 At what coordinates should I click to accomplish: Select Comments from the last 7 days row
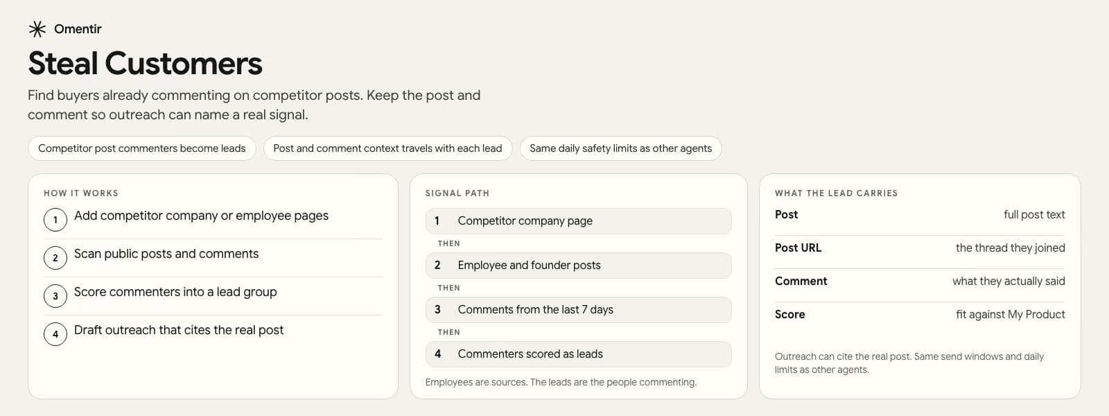(x=578, y=310)
